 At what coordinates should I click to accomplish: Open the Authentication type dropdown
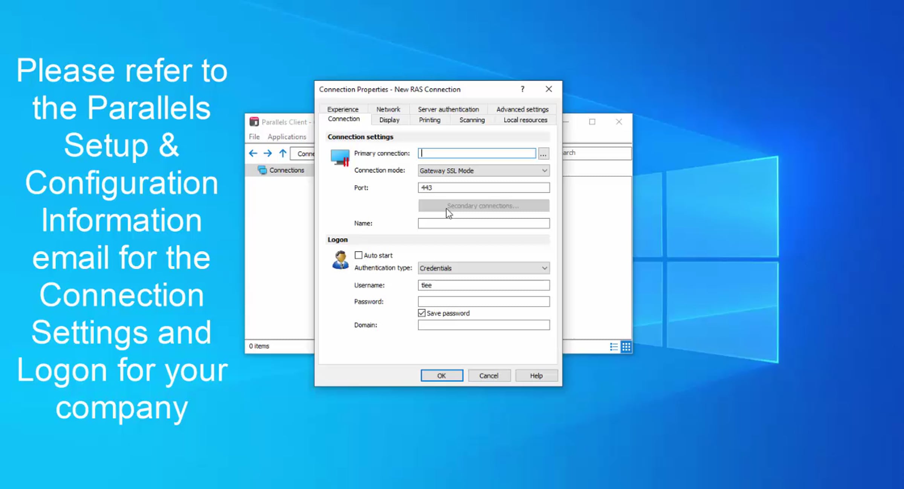pyautogui.click(x=484, y=268)
